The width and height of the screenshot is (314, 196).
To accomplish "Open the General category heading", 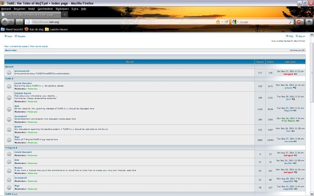I will point(9,66).
